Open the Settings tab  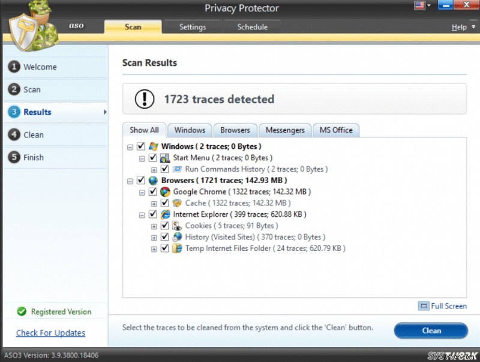pyautogui.click(x=193, y=26)
